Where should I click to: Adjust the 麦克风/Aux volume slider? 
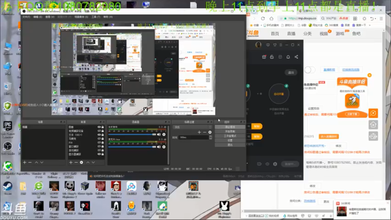click(132, 147)
